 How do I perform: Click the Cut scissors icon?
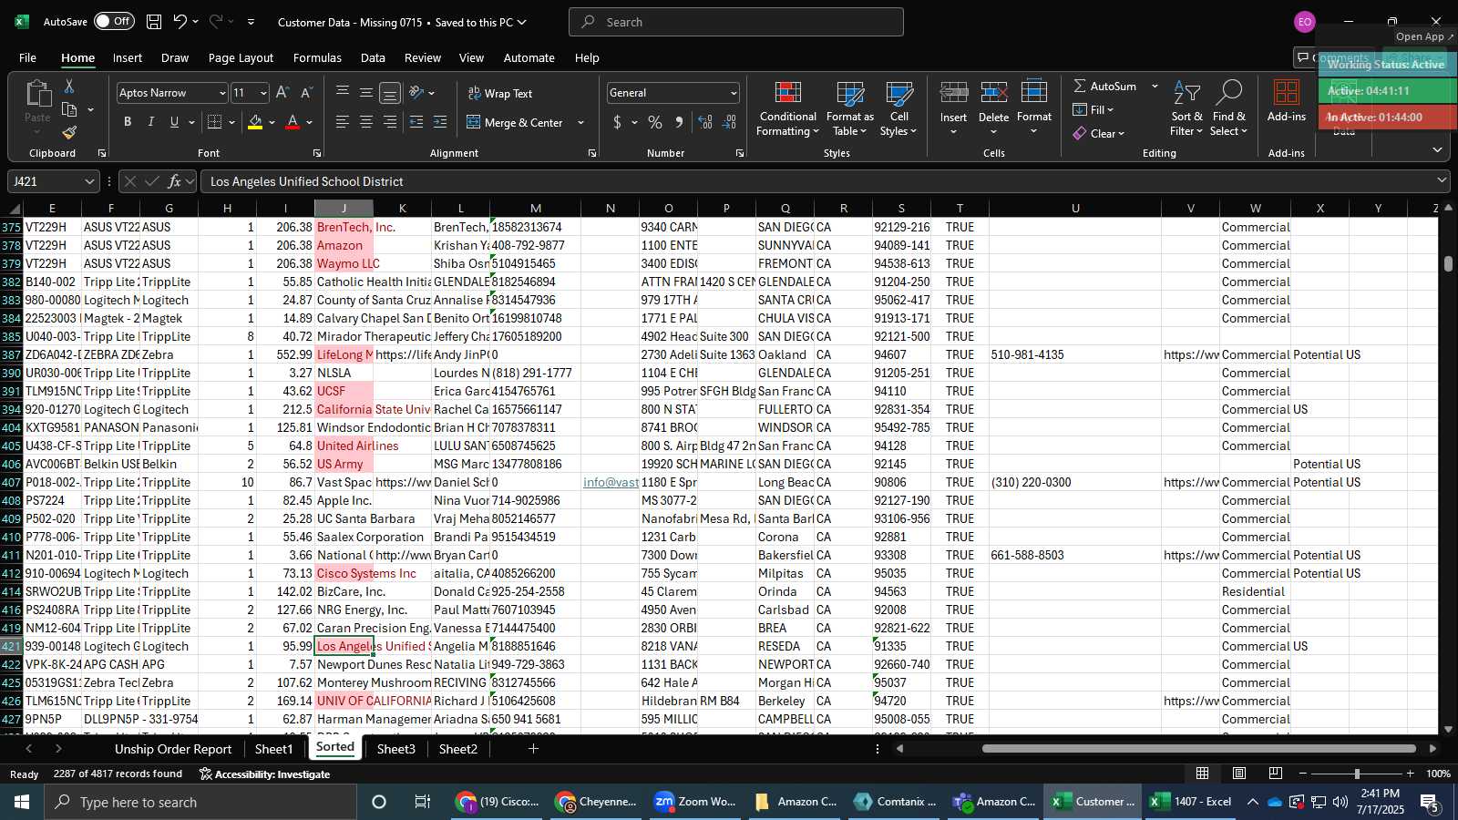pos(69,86)
